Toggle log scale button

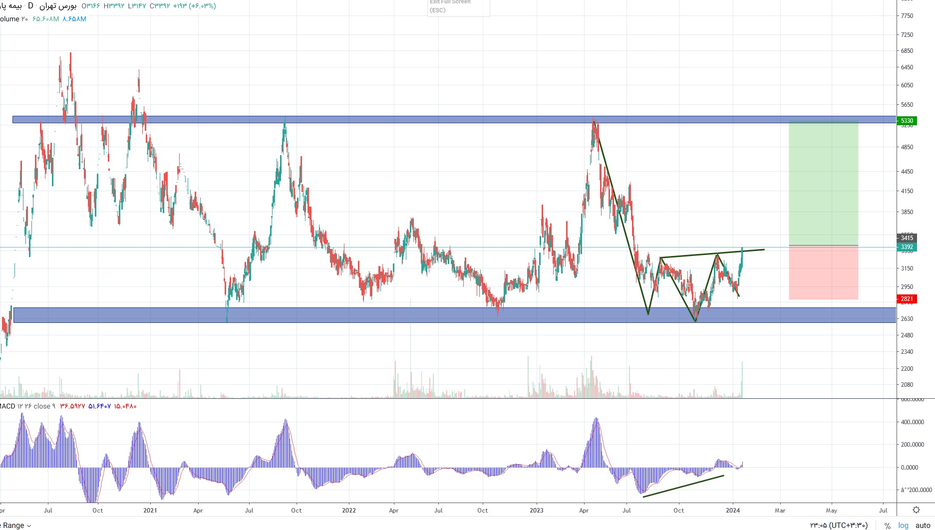904,526
